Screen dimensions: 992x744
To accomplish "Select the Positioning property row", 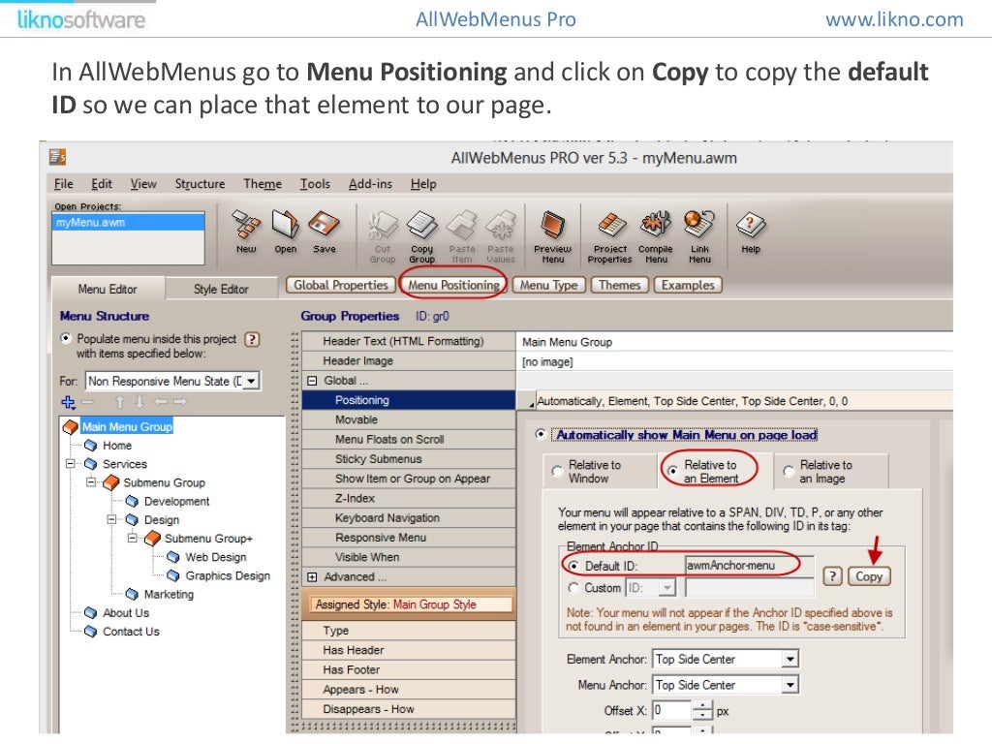I will pyautogui.click(x=409, y=400).
